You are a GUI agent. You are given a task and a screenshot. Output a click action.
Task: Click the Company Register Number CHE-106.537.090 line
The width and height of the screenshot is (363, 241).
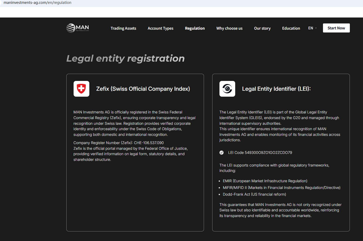[x=119, y=143]
